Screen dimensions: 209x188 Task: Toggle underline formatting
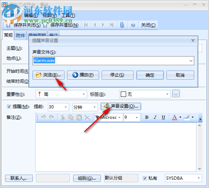pos(163,117)
